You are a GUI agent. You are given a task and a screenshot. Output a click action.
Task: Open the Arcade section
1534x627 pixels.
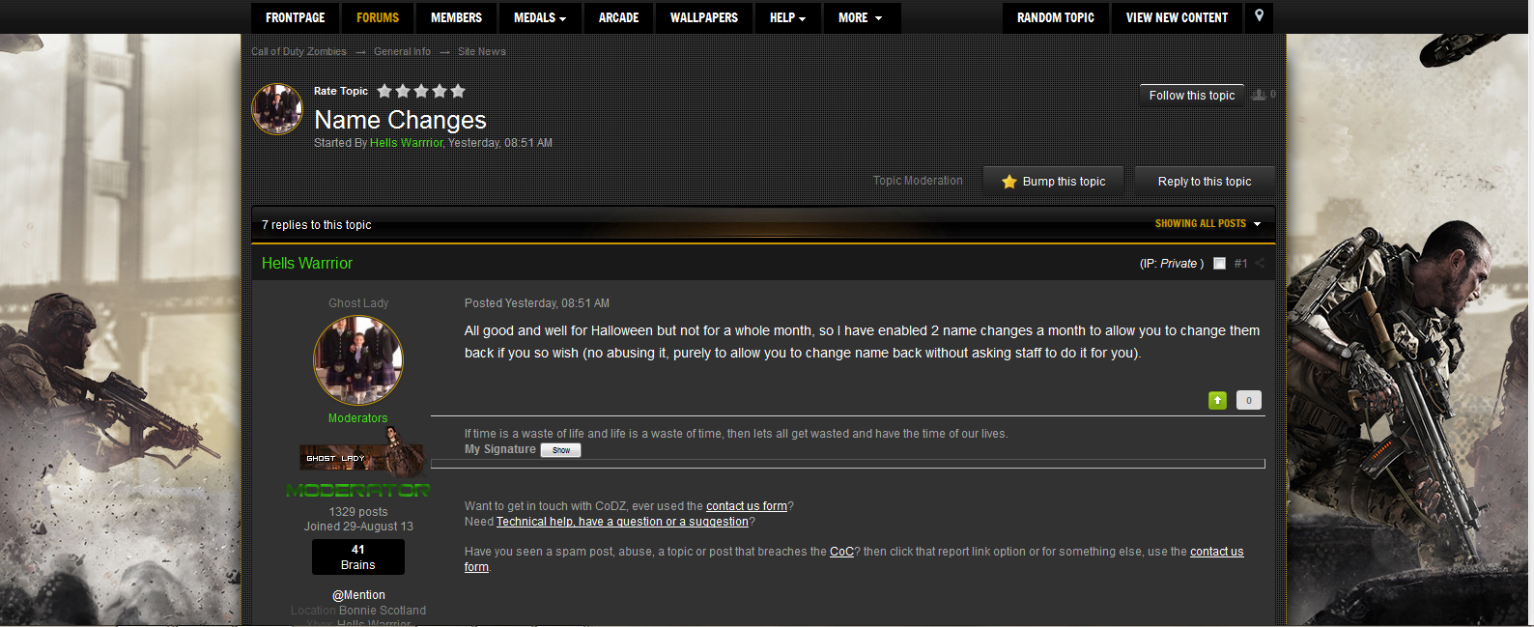point(618,17)
